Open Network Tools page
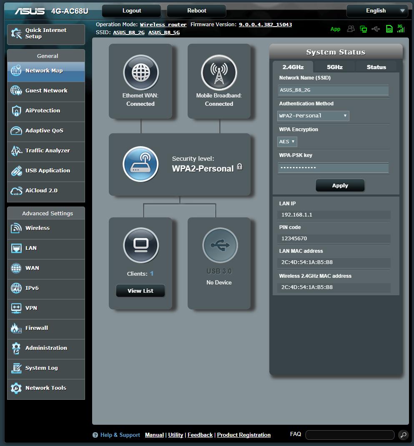Image resolution: width=414 pixels, height=446 pixels. tap(46, 388)
